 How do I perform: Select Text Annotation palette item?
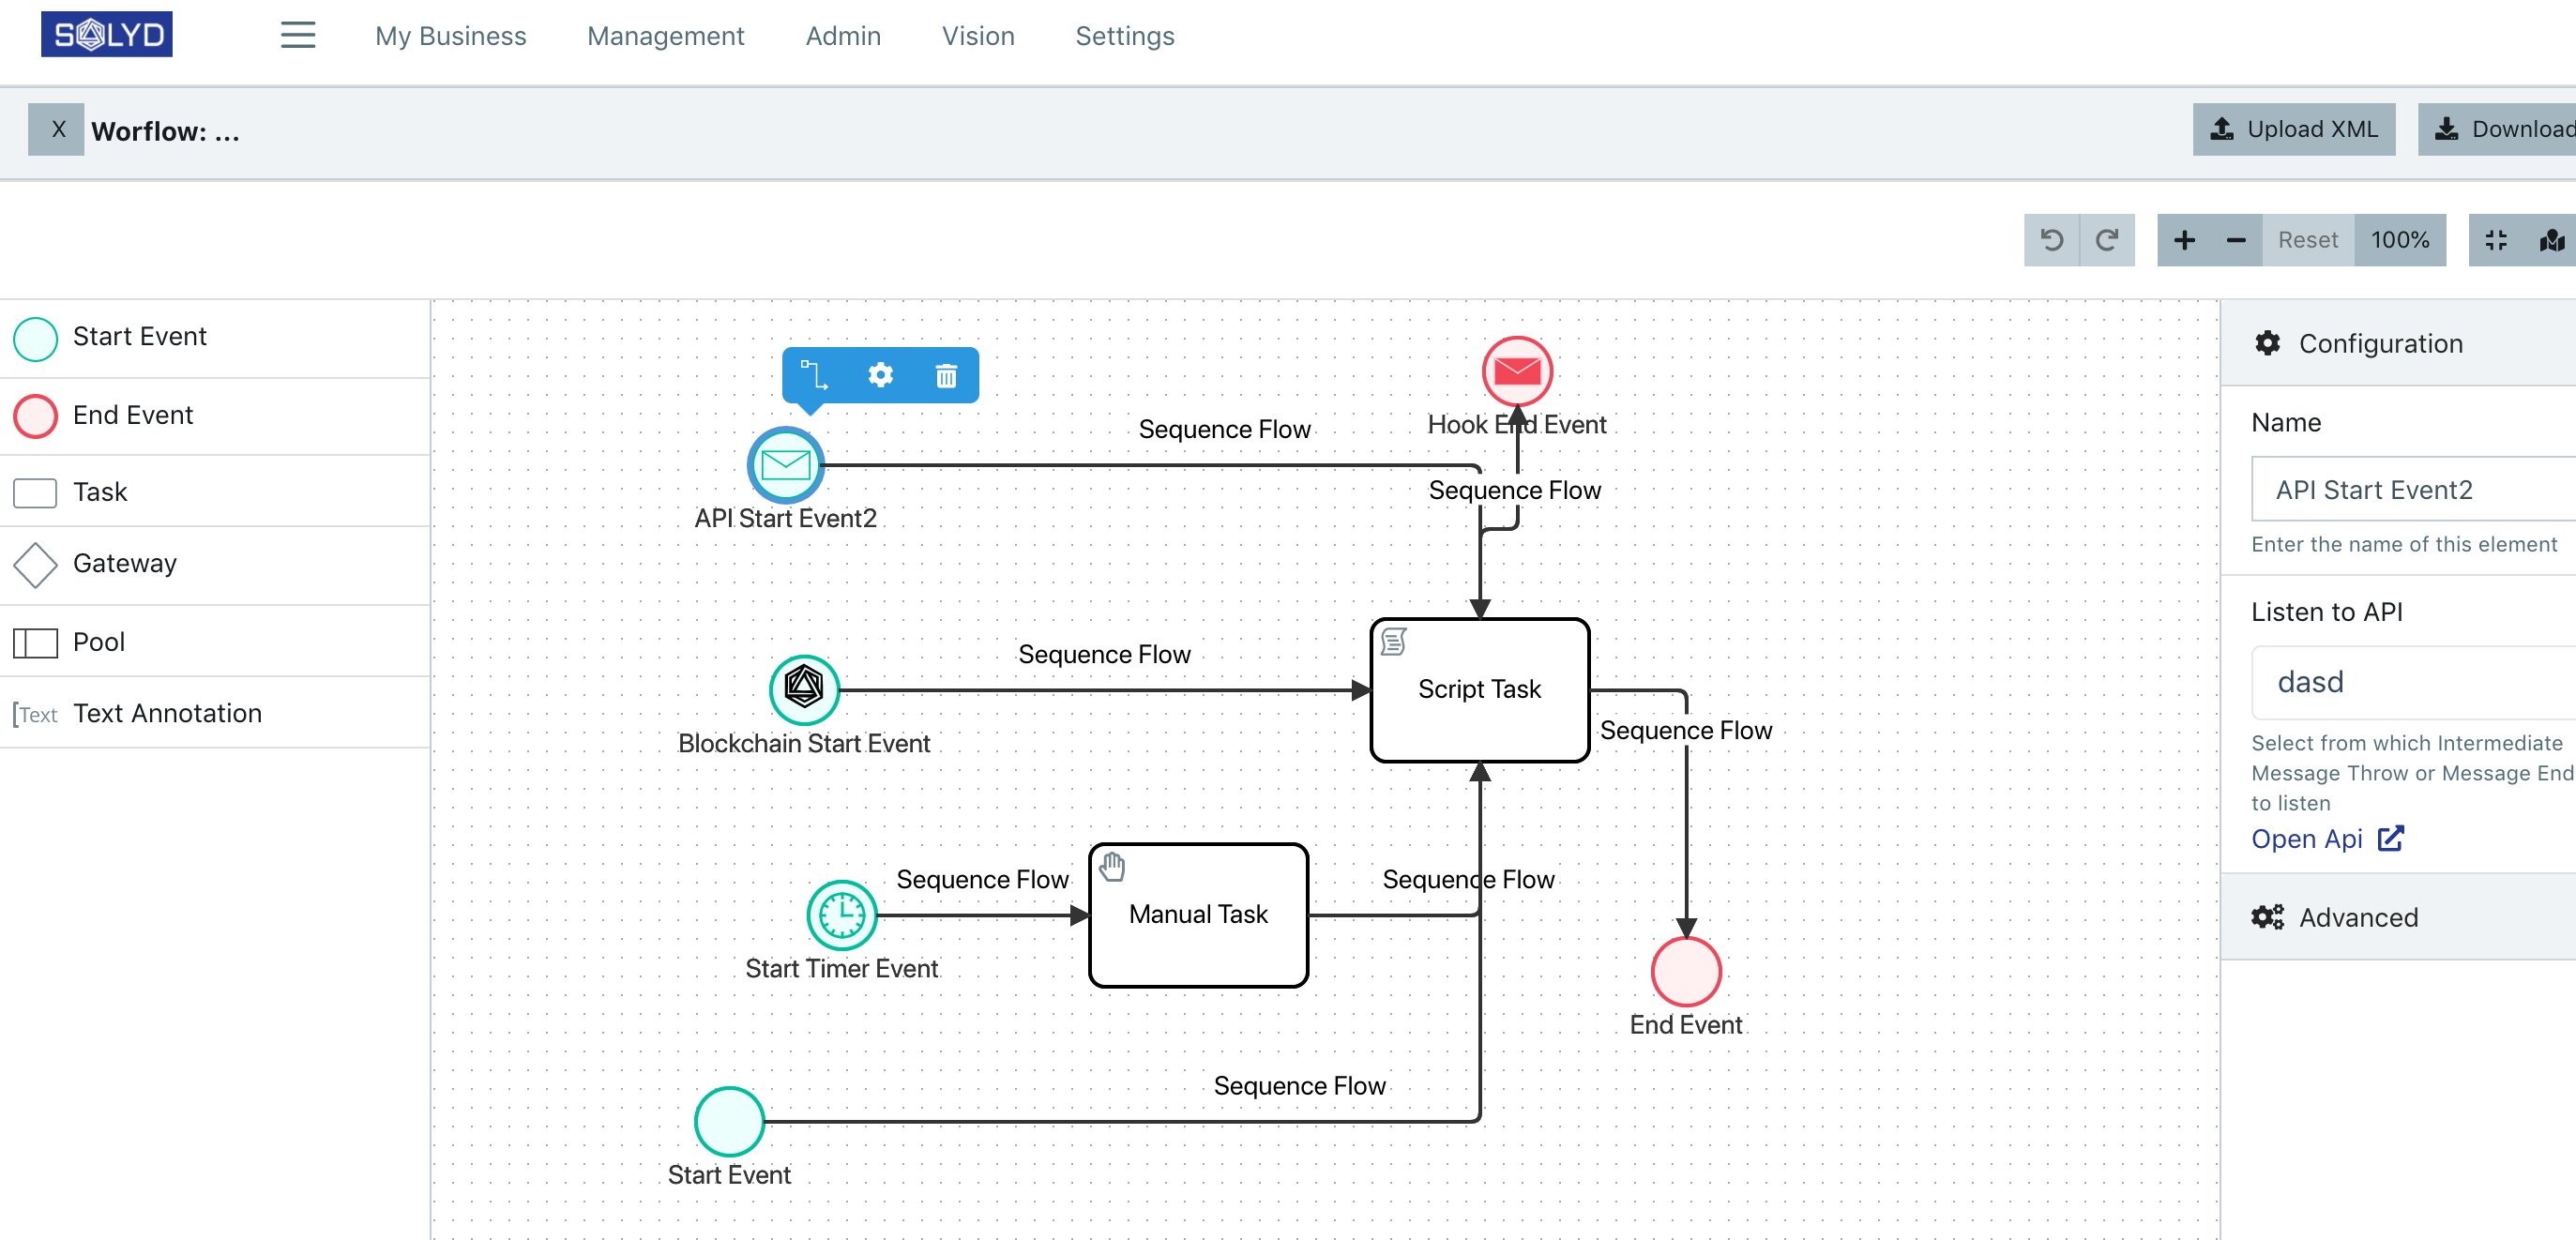[x=215, y=714]
